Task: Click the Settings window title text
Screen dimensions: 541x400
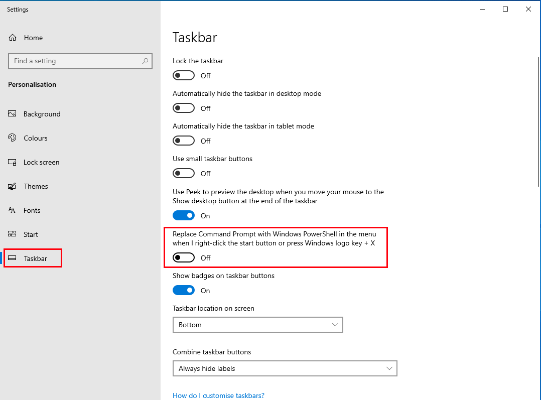Action: click(x=18, y=10)
